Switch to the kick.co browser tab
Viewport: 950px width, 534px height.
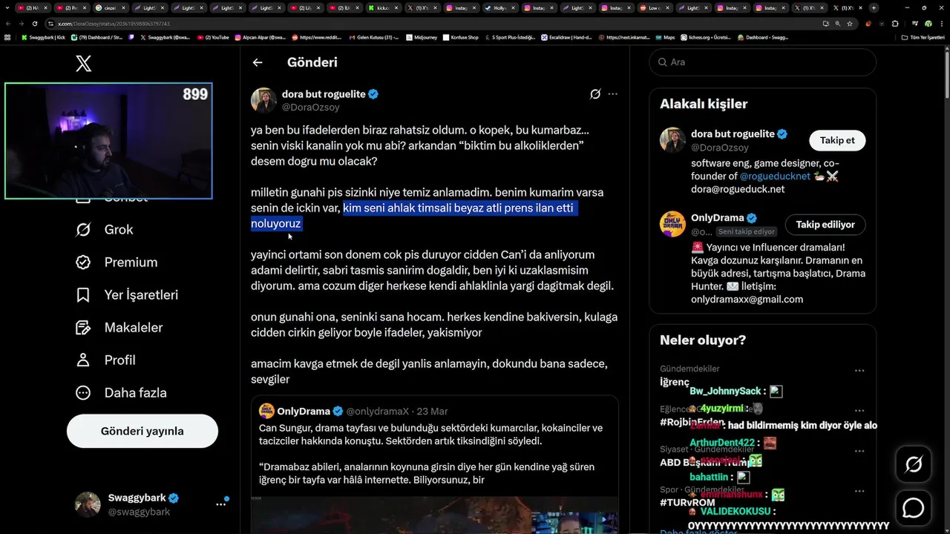pos(384,7)
